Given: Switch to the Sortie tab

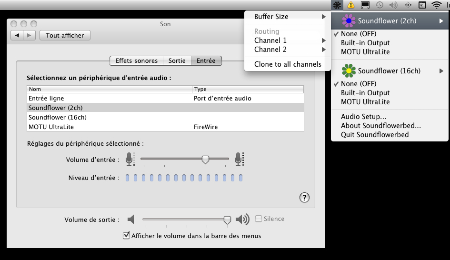Looking at the screenshot, I should click(177, 60).
